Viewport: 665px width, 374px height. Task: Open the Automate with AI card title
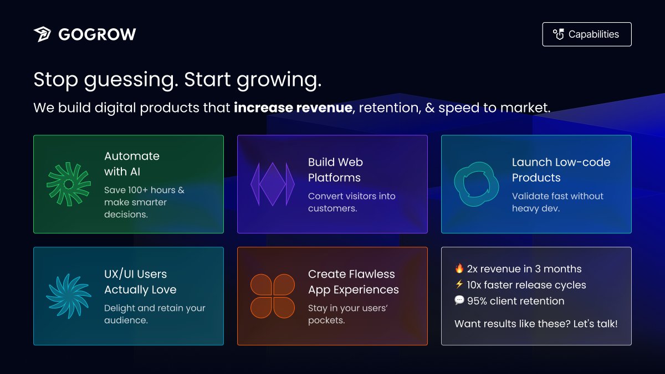coord(132,163)
